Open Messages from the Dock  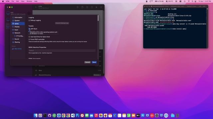click(87, 115)
